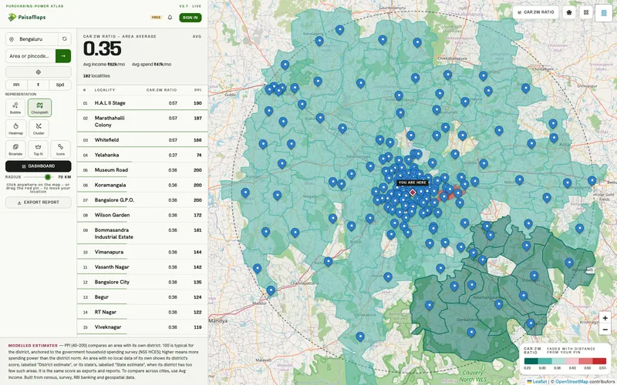Screen dimensions: 617x385
Task: Select the Yelahanka row
Action: click(142, 155)
